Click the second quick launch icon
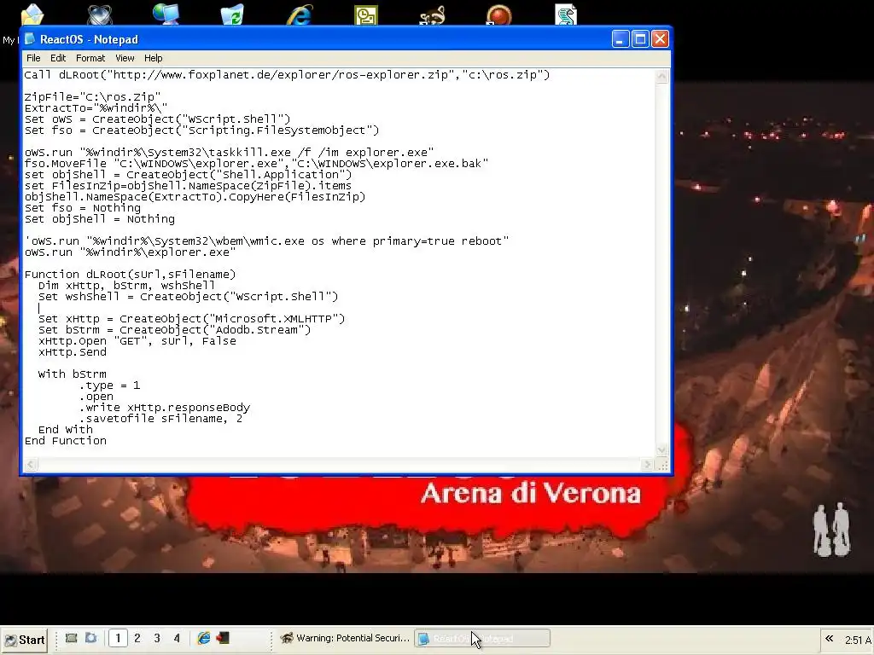The height and width of the screenshot is (655, 874). (x=90, y=638)
